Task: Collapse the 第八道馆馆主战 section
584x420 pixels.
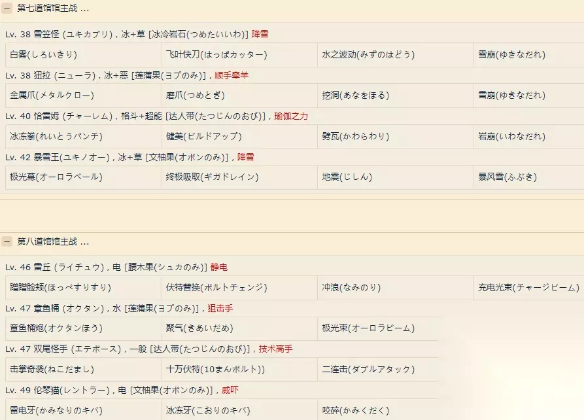Action: (7, 241)
